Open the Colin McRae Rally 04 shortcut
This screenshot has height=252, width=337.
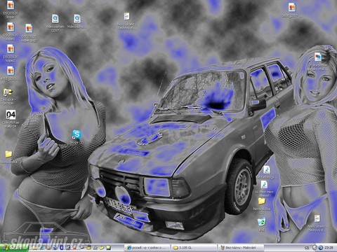[x=11, y=115]
